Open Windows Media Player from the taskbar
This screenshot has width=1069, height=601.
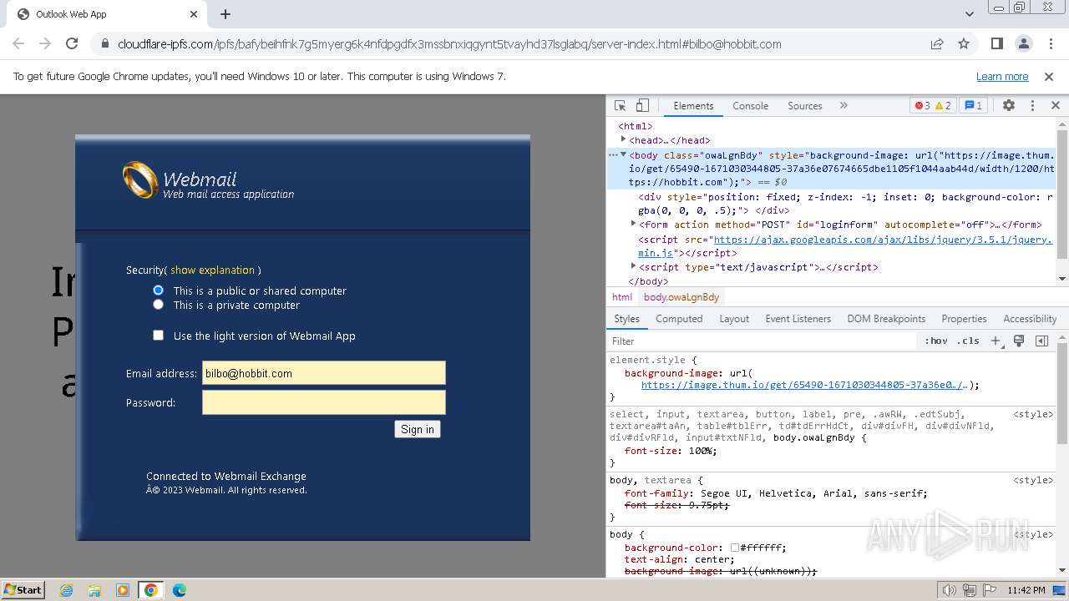coord(123,590)
